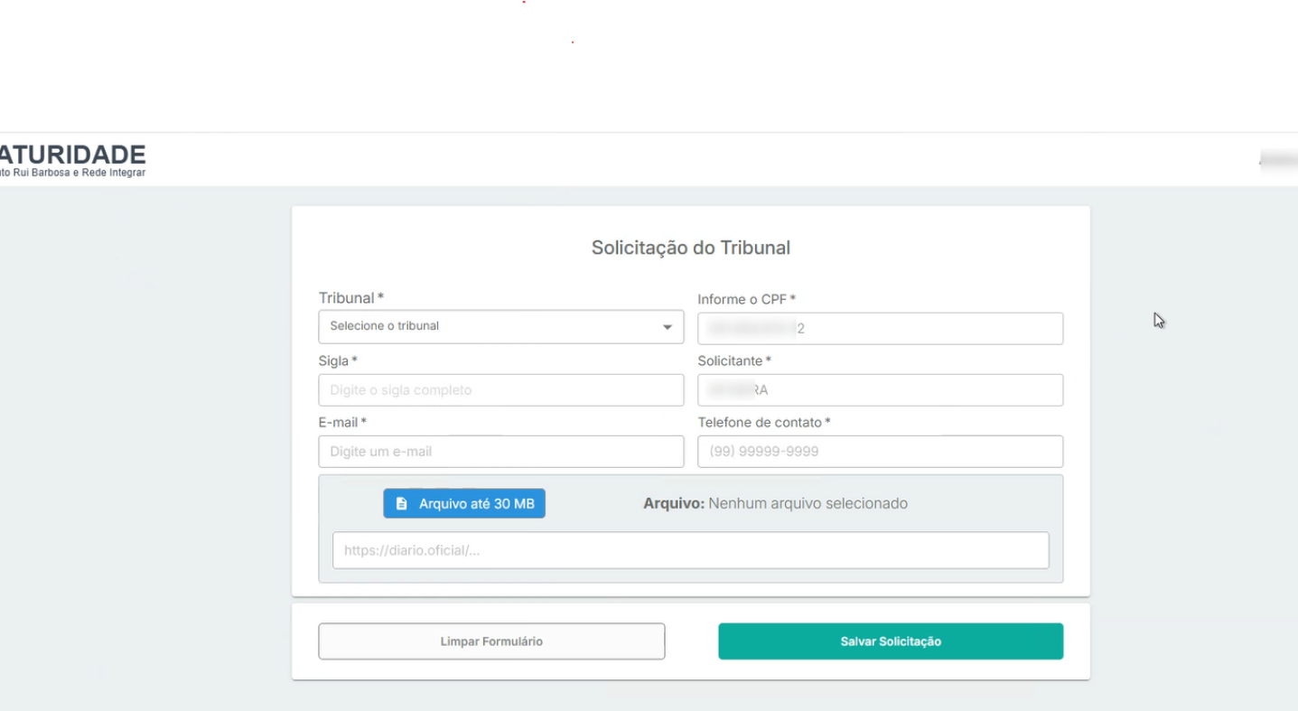Viewport: 1298px width, 711px height.
Task: Click the diario.oficial URL input field
Action: 690,550
